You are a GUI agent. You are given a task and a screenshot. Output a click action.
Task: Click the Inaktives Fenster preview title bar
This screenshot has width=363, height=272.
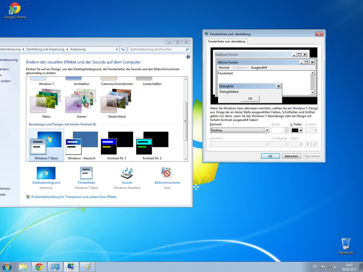(261, 54)
